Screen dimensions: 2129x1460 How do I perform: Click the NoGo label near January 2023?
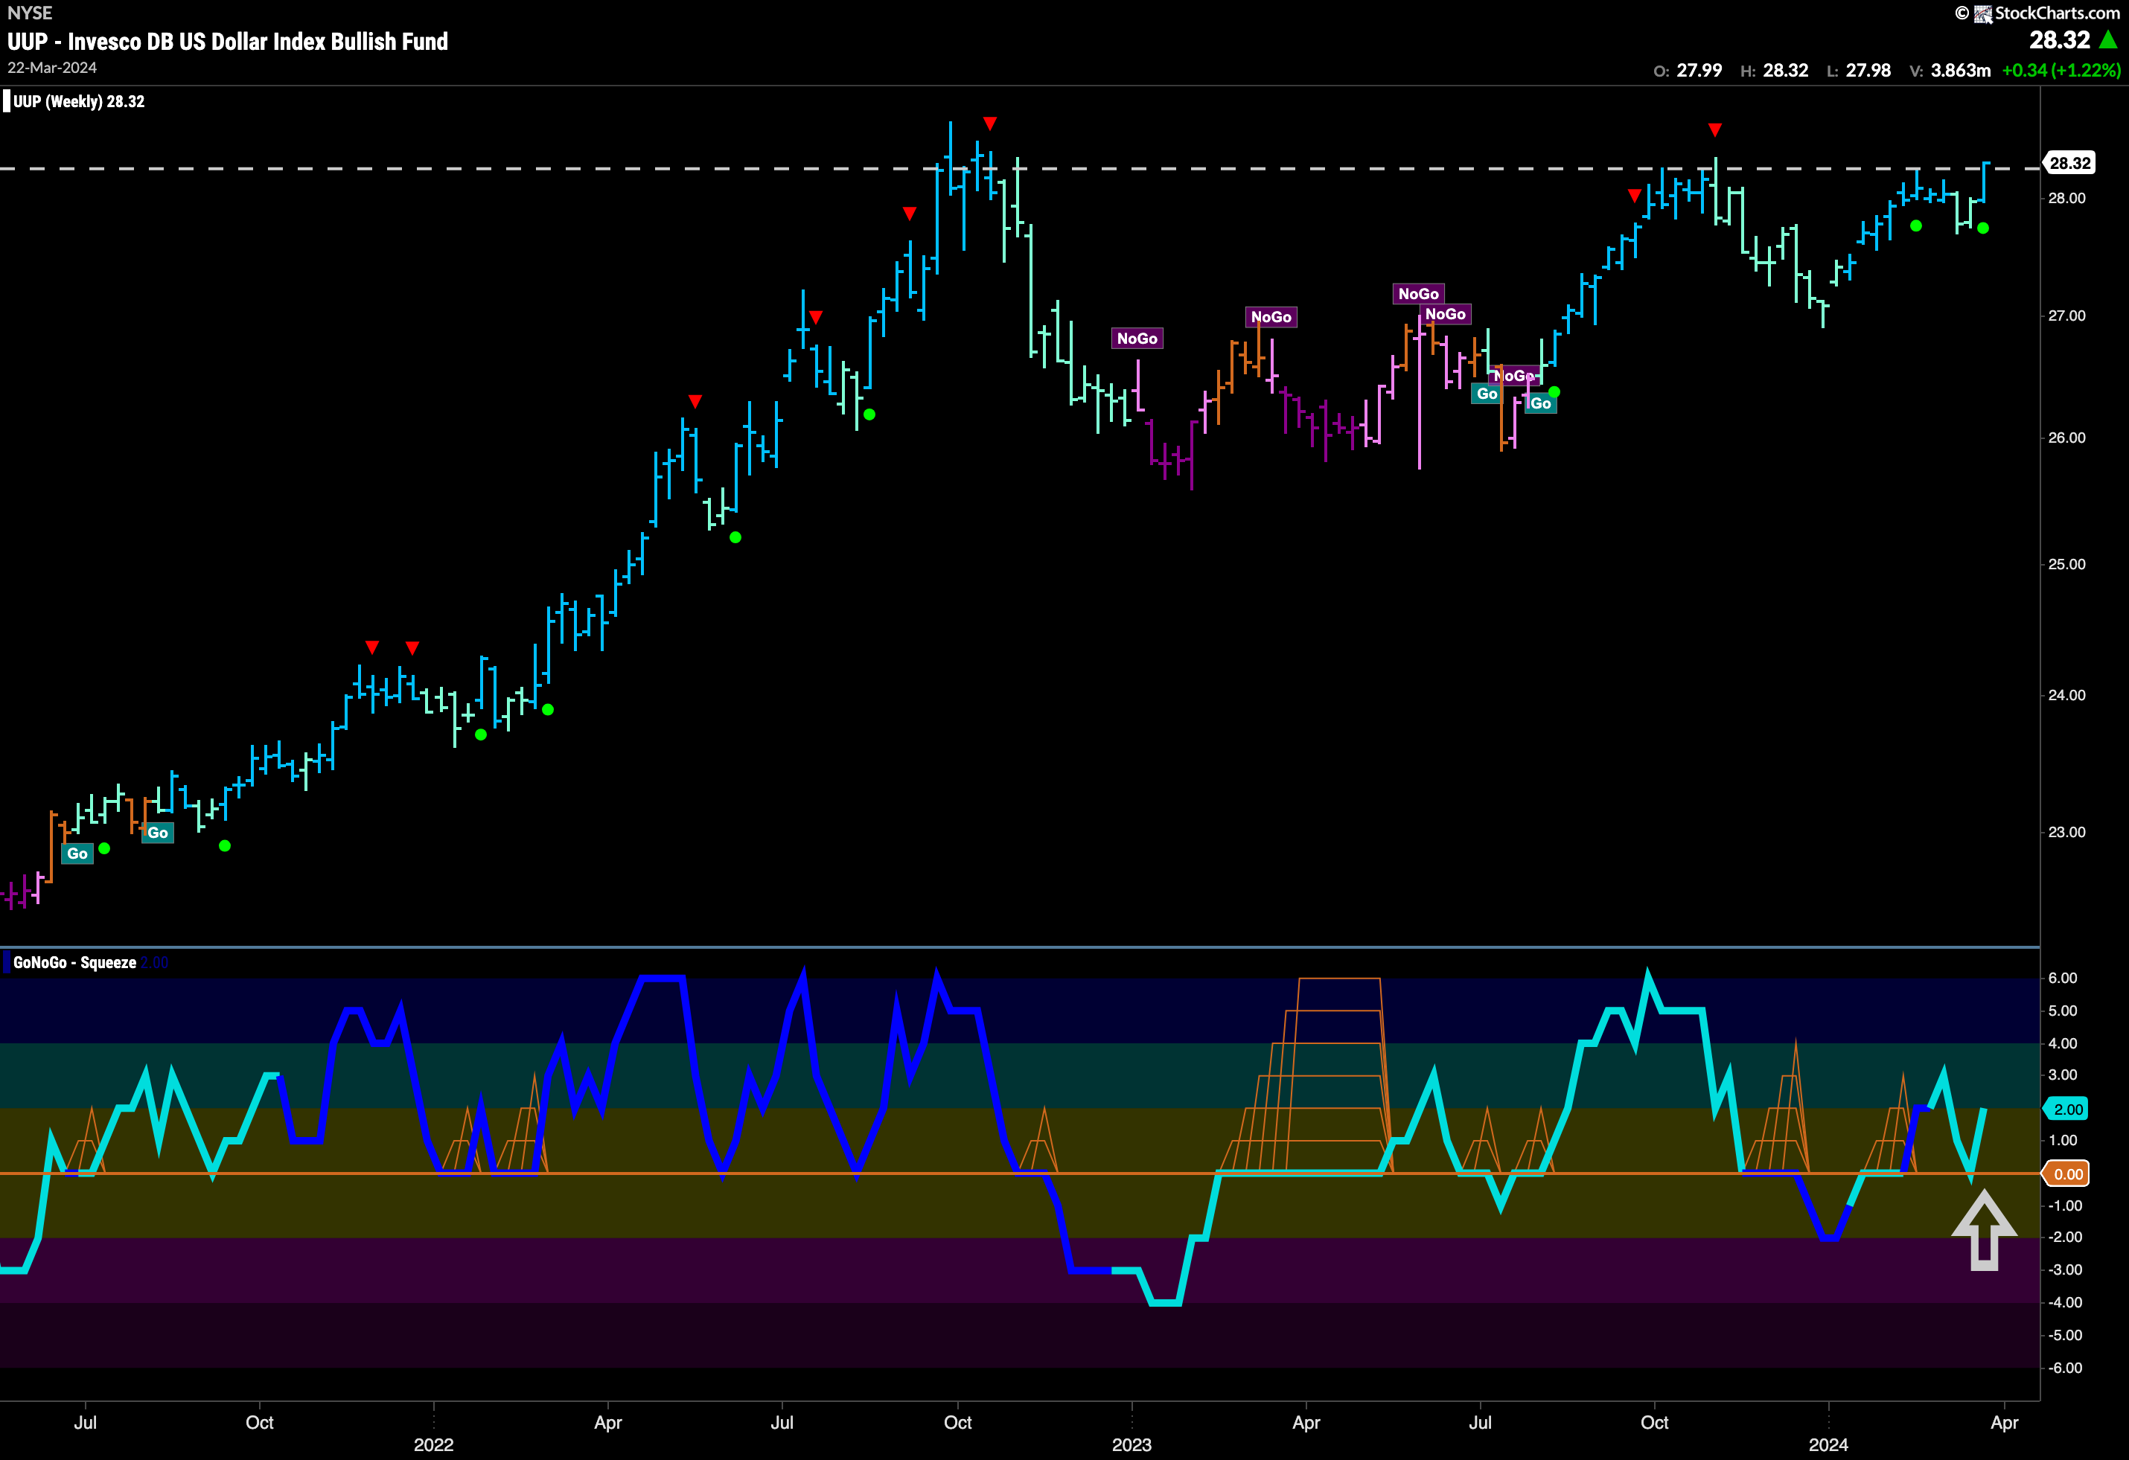pos(1137,338)
